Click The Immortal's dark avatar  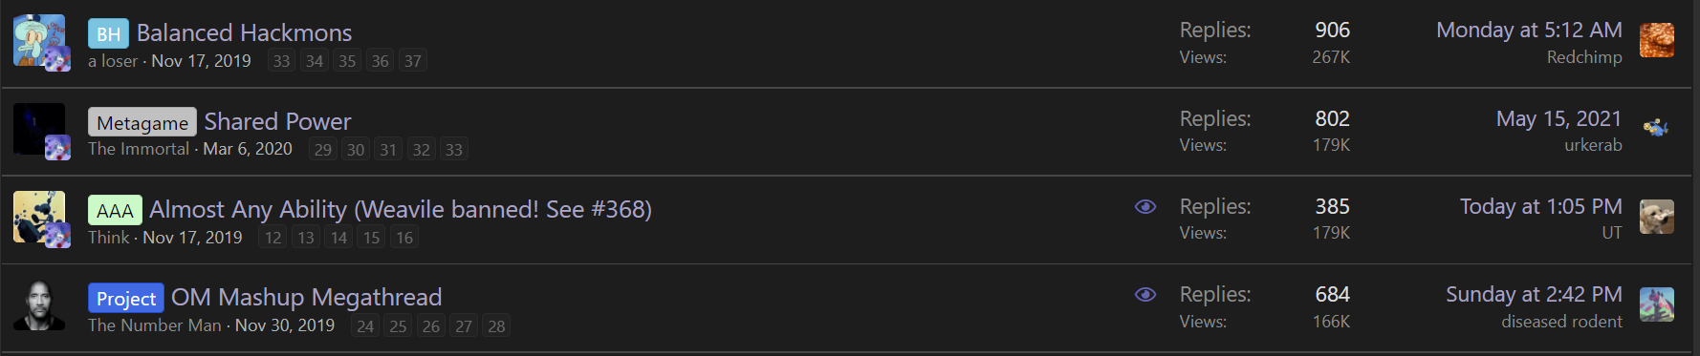coord(39,129)
